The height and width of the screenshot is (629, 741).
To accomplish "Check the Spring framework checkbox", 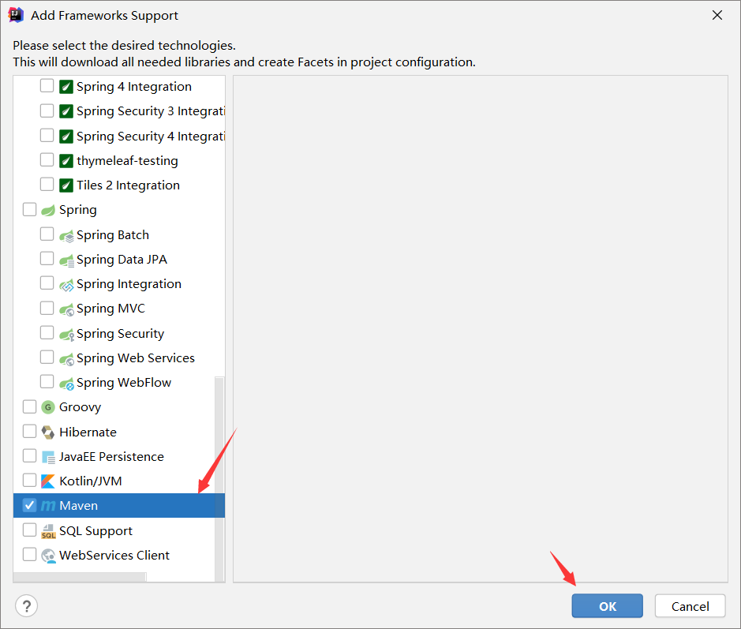I will coord(29,209).
